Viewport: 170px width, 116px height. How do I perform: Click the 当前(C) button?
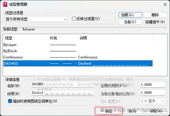click(130, 22)
